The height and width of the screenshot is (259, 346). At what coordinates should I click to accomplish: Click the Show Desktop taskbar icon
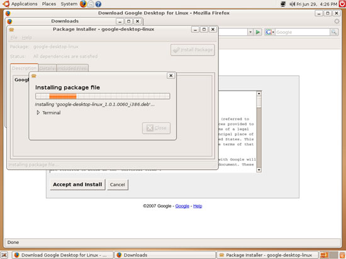[x=4, y=255]
